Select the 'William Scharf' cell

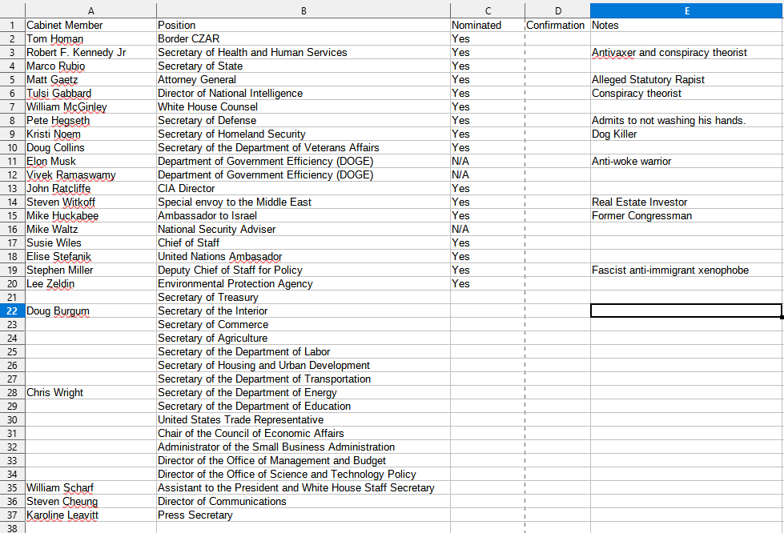point(90,487)
